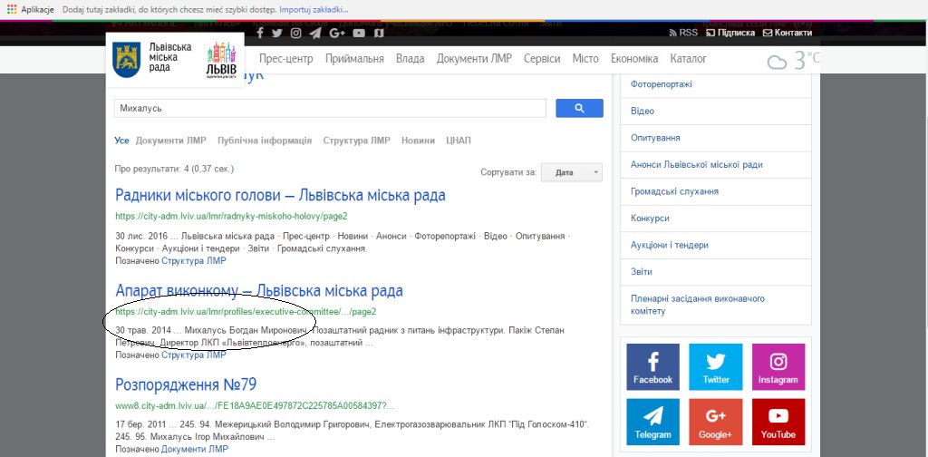
Task: Open the large Instagram tile in the sidebar
Action: point(778,366)
